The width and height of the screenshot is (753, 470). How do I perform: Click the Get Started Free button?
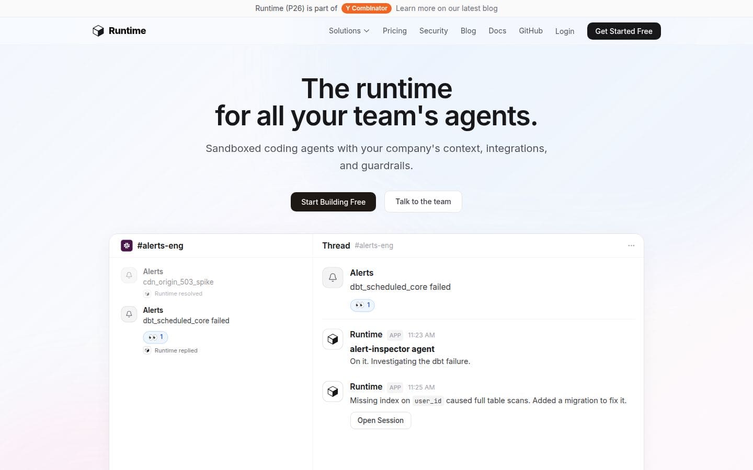pyautogui.click(x=624, y=31)
